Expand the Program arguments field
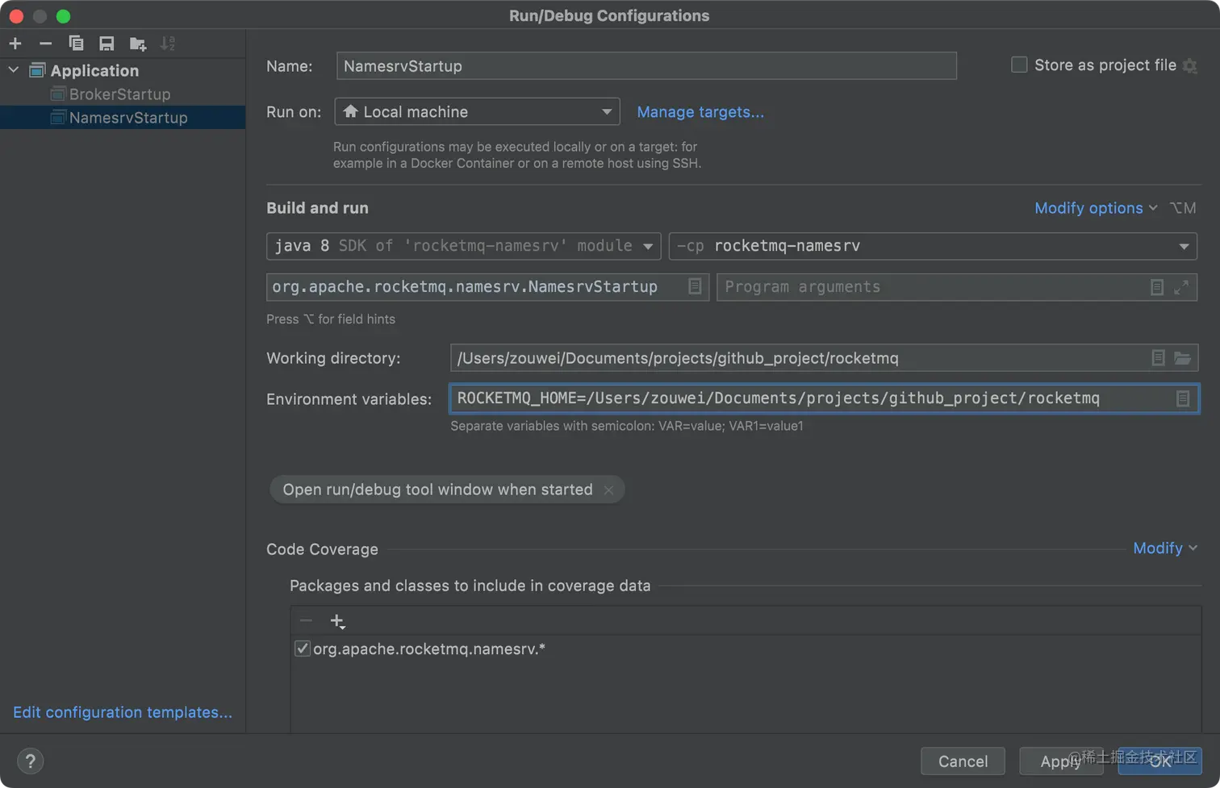 coord(1181,287)
